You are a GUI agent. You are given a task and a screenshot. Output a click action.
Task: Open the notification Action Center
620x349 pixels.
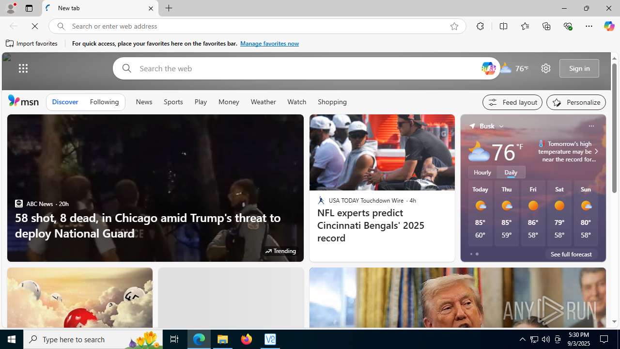click(x=604, y=339)
